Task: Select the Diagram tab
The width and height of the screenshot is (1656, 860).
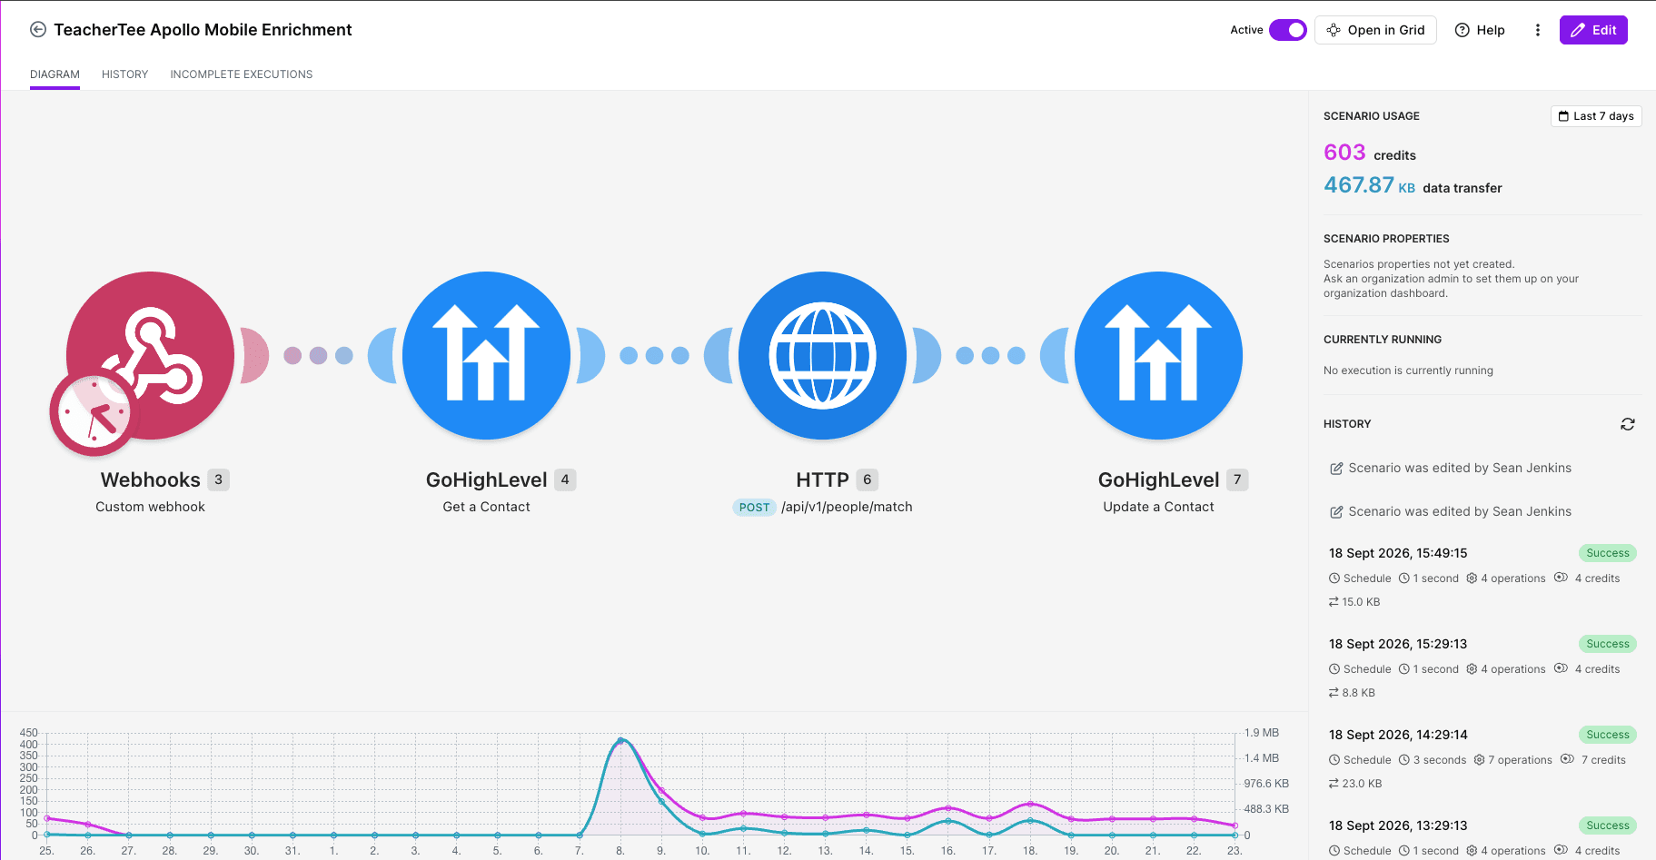Action: coord(55,74)
